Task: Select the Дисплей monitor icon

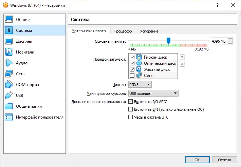Action: (x=9, y=41)
